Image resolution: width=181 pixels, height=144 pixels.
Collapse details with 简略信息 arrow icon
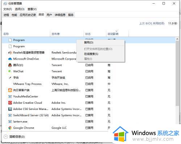5,137
